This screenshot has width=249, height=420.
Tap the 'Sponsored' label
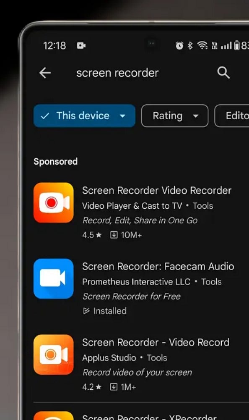click(56, 162)
